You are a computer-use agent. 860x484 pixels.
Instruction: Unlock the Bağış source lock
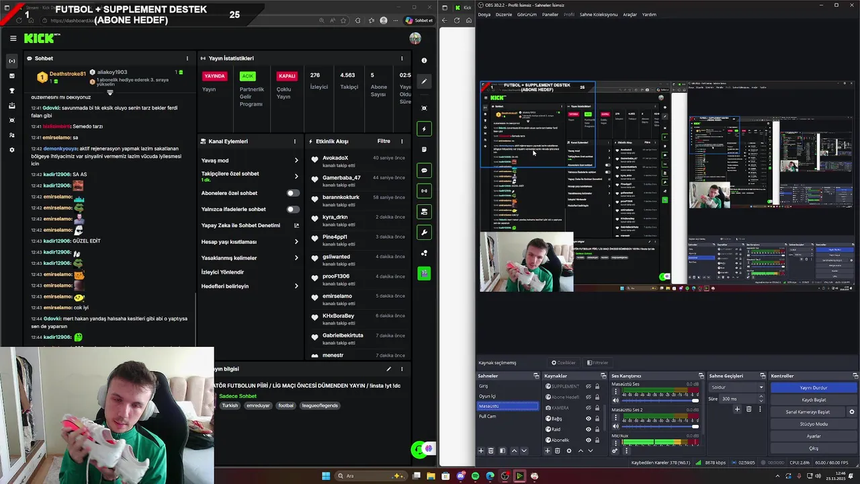point(597,419)
